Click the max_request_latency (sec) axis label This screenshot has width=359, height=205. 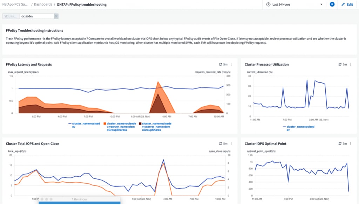tap(23, 72)
